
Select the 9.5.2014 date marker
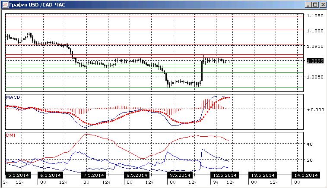pyautogui.click(x=180, y=175)
